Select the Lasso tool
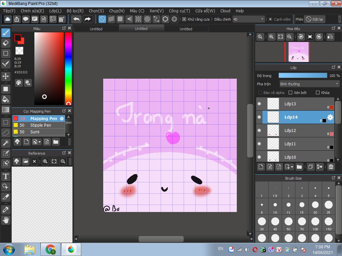This screenshot has width=342, height=256. (x=6, y=133)
